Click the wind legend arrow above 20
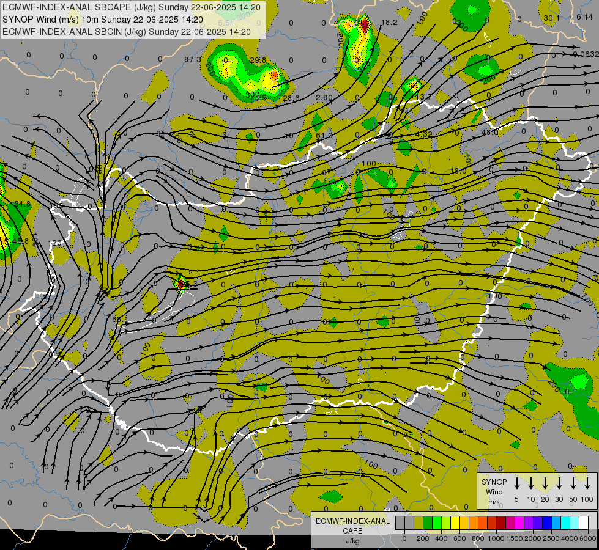The image size is (599, 550). (545, 483)
